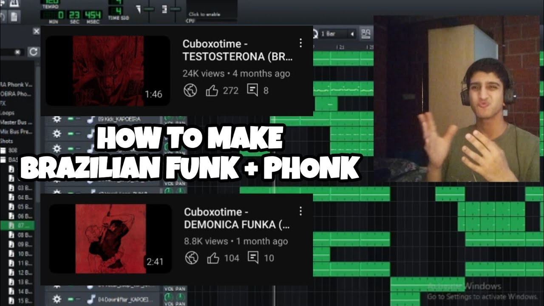Click the master volume slider
This screenshot has height=306, width=544.
click(x=148, y=9)
